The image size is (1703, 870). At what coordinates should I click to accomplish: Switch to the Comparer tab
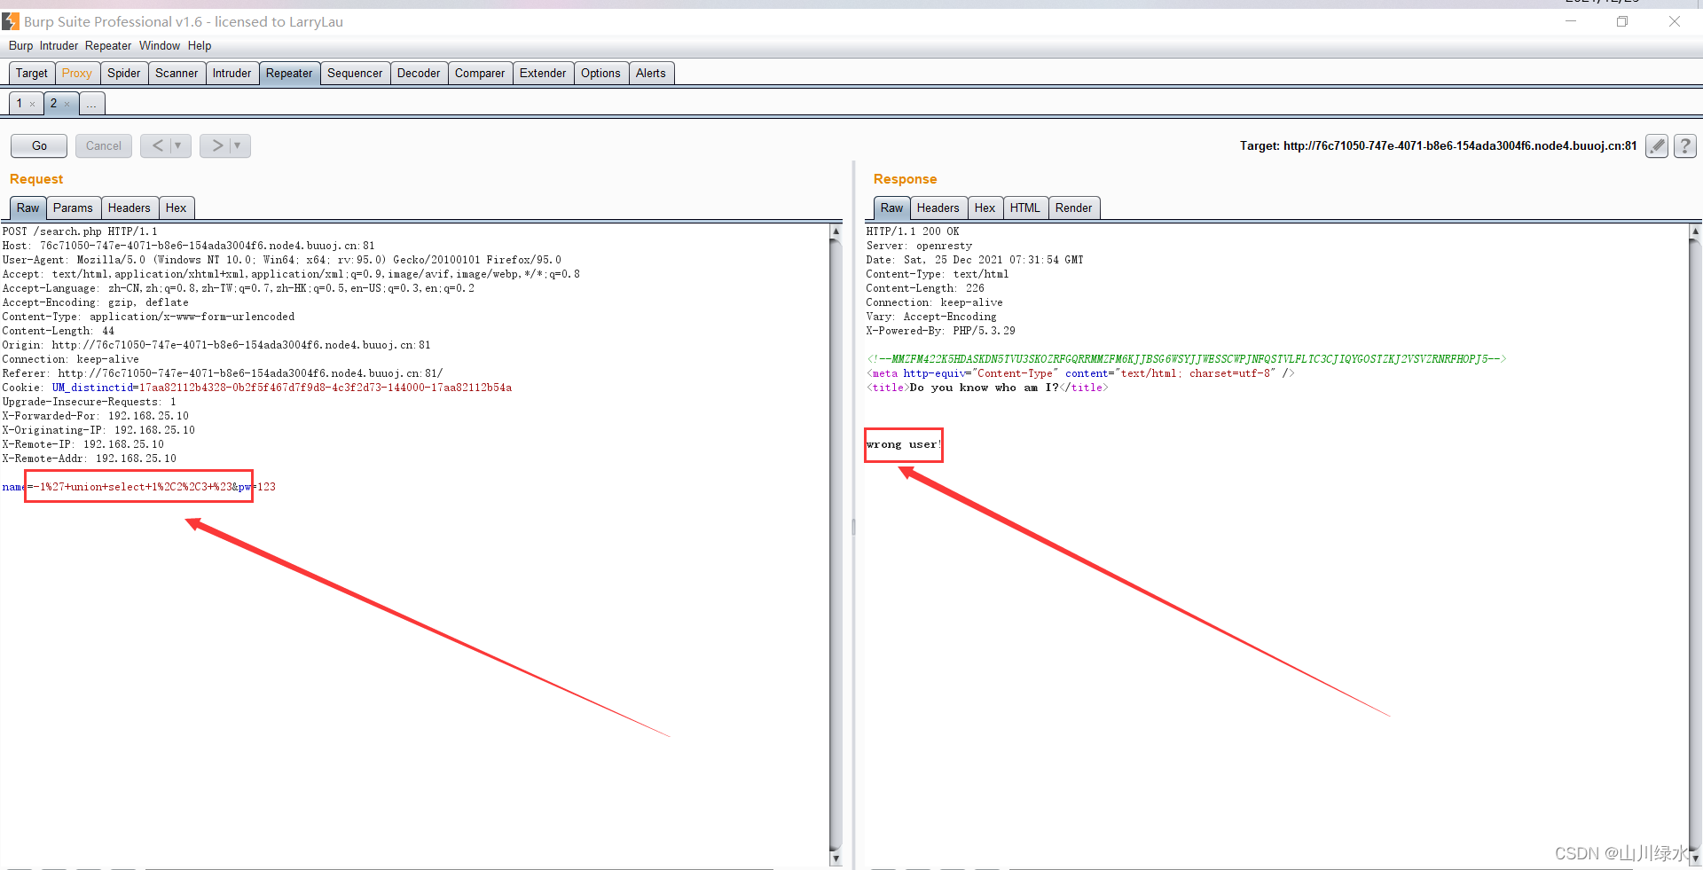[x=480, y=74]
